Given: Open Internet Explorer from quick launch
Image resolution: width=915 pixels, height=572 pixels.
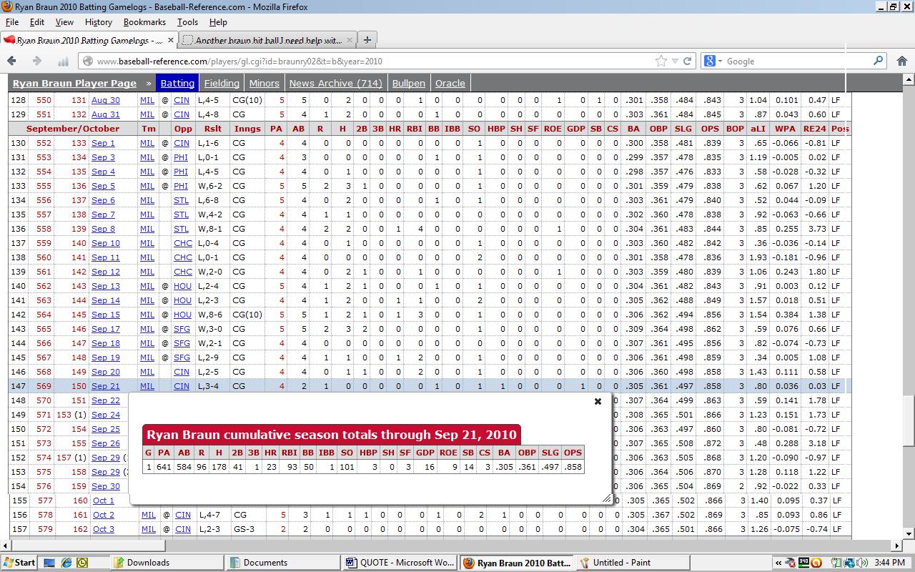Looking at the screenshot, I should pos(66,563).
